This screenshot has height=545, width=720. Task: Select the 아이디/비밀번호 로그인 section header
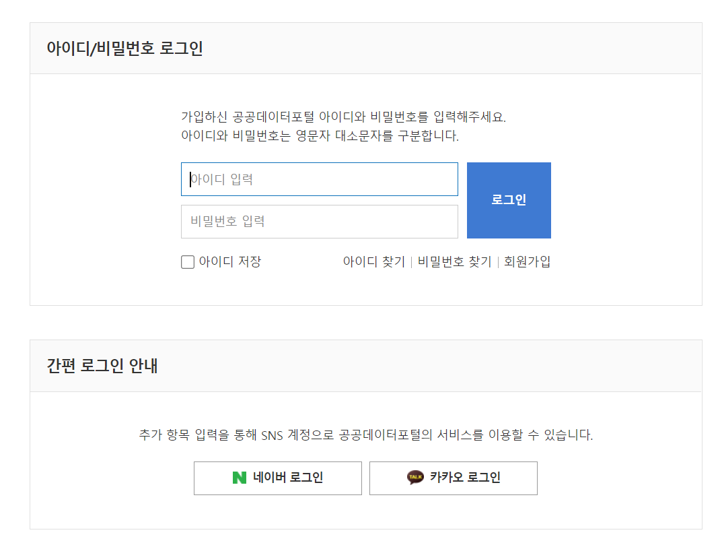point(124,49)
